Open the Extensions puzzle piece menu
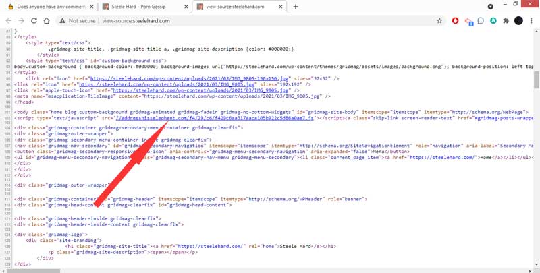540x273 pixels. 506,21
